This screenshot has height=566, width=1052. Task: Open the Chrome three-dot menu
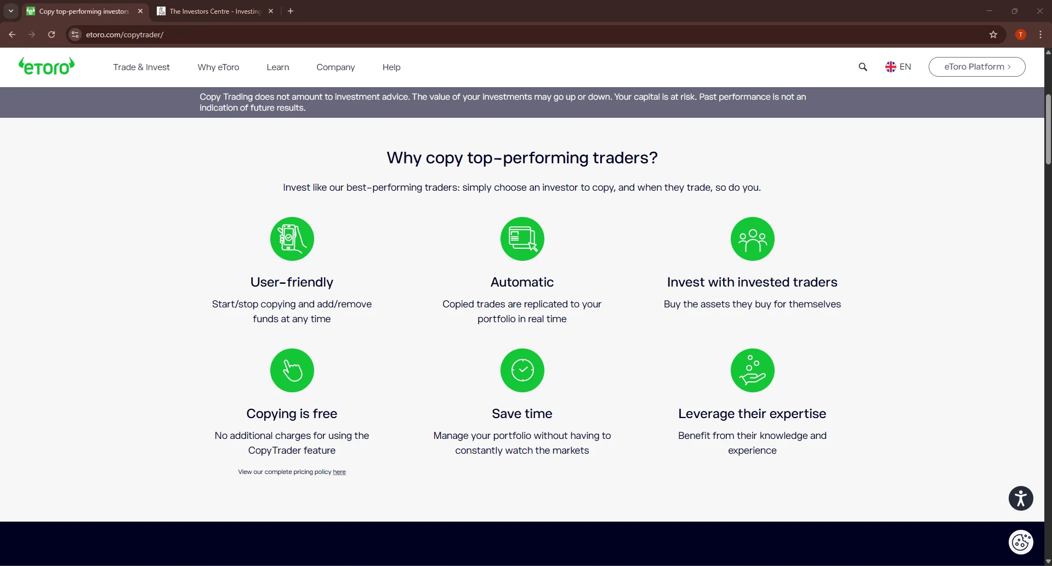pyautogui.click(x=1040, y=35)
